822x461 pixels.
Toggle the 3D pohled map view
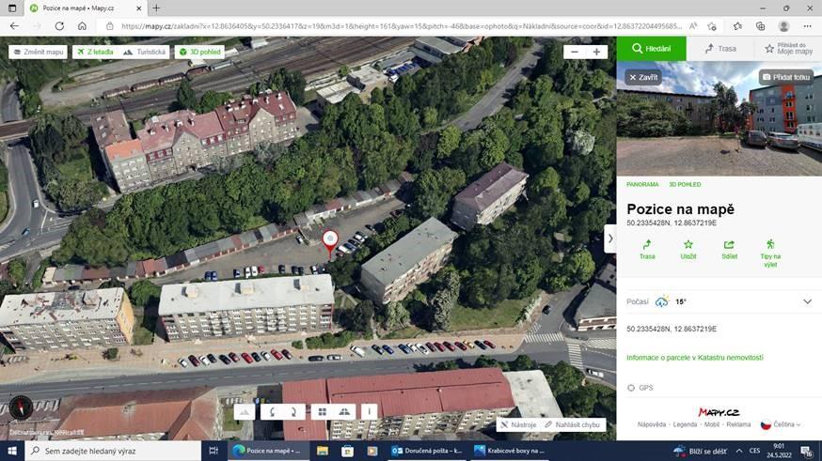199,52
